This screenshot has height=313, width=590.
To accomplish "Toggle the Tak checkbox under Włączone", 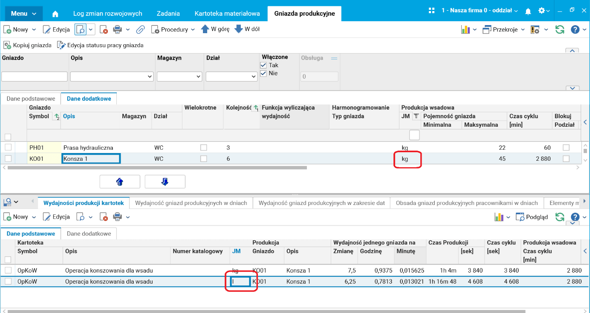I will point(263,65).
